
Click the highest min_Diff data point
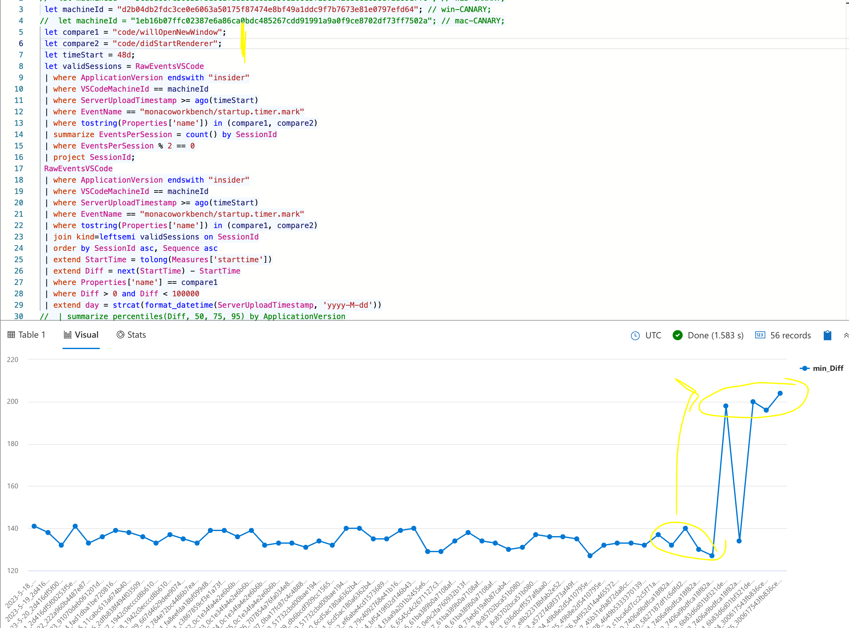(780, 394)
